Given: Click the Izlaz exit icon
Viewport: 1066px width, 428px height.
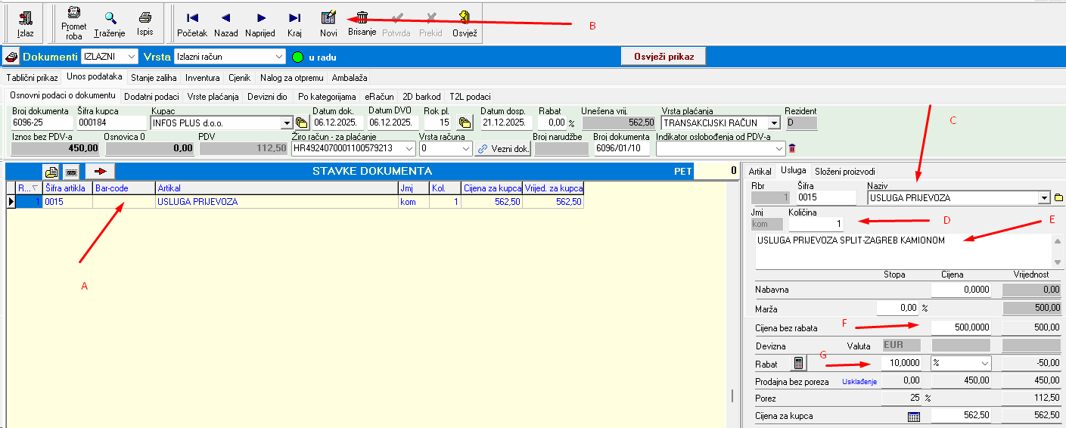Looking at the screenshot, I should coord(26,19).
